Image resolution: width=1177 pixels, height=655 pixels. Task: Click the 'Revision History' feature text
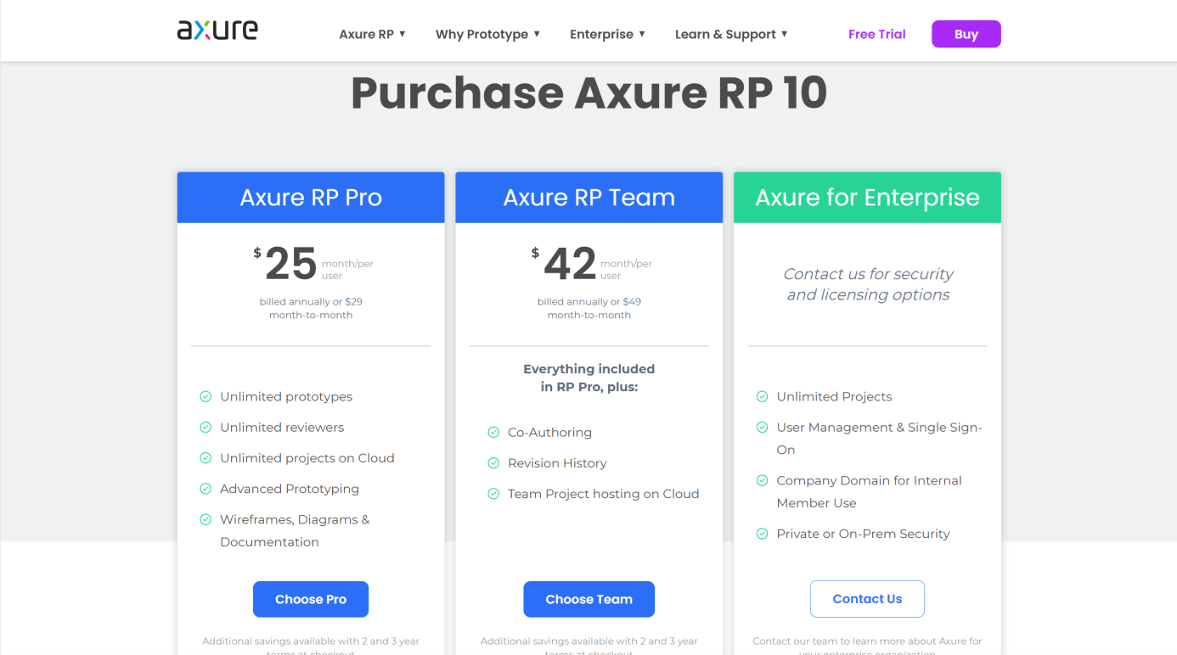click(x=557, y=463)
